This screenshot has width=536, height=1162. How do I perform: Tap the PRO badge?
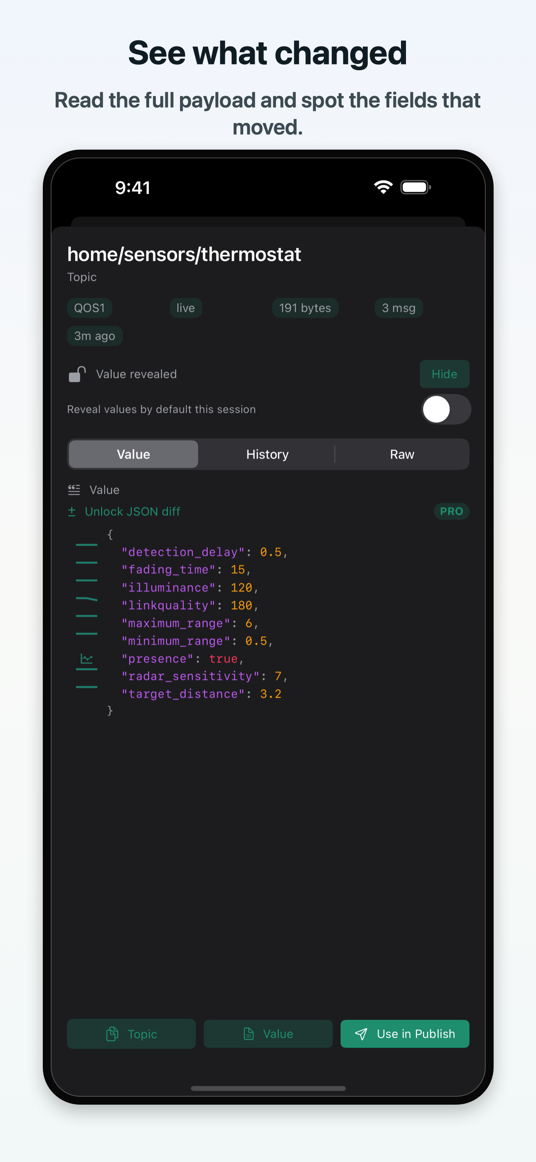pyautogui.click(x=451, y=511)
